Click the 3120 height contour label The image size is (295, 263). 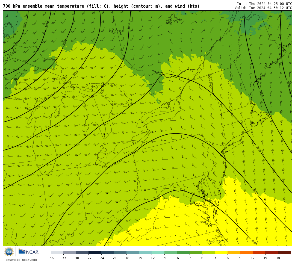pos(255,191)
